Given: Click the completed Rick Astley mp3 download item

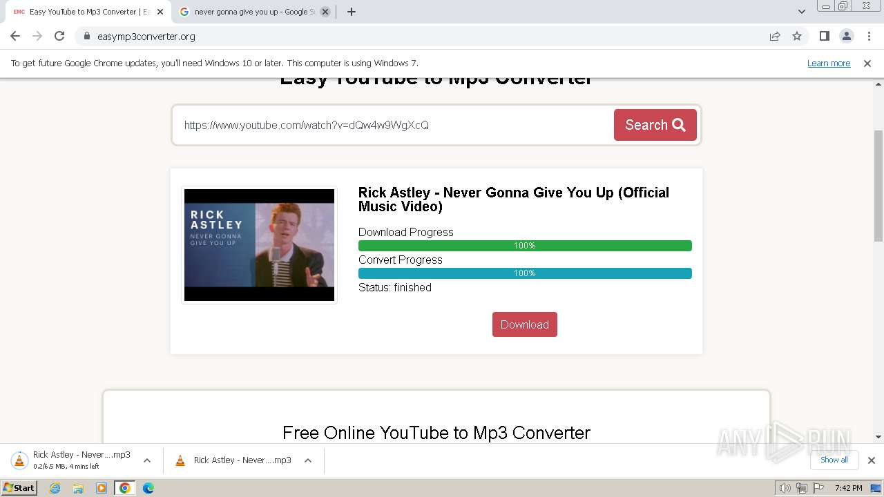Looking at the screenshot, I should coord(234,460).
